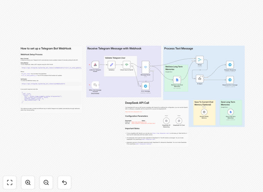Select the Retrieve Long Term Memories node
This screenshot has height=192, width=263.
177,80
